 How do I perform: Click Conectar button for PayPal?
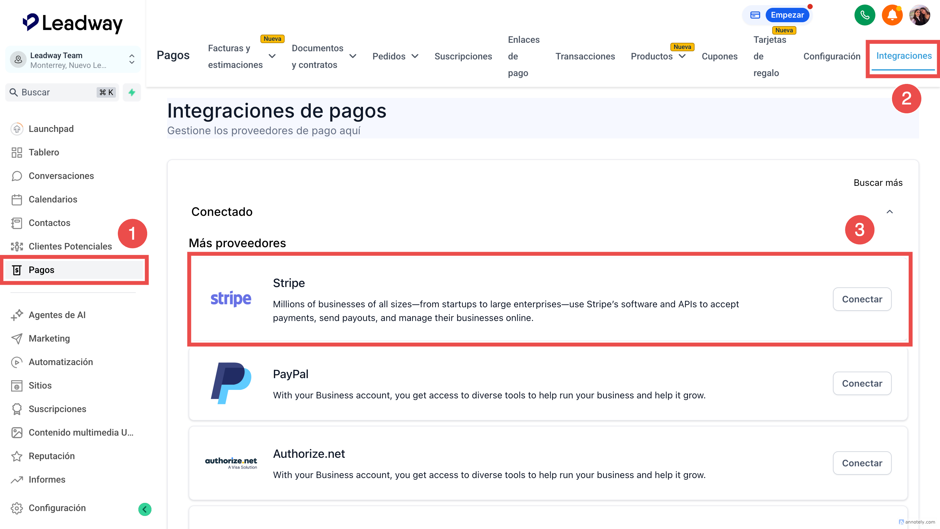(862, 383)
